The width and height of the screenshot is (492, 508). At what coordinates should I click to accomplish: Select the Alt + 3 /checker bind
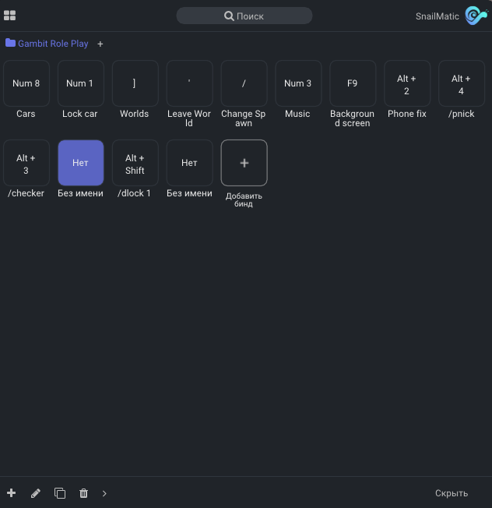click(x=26, y=163)
